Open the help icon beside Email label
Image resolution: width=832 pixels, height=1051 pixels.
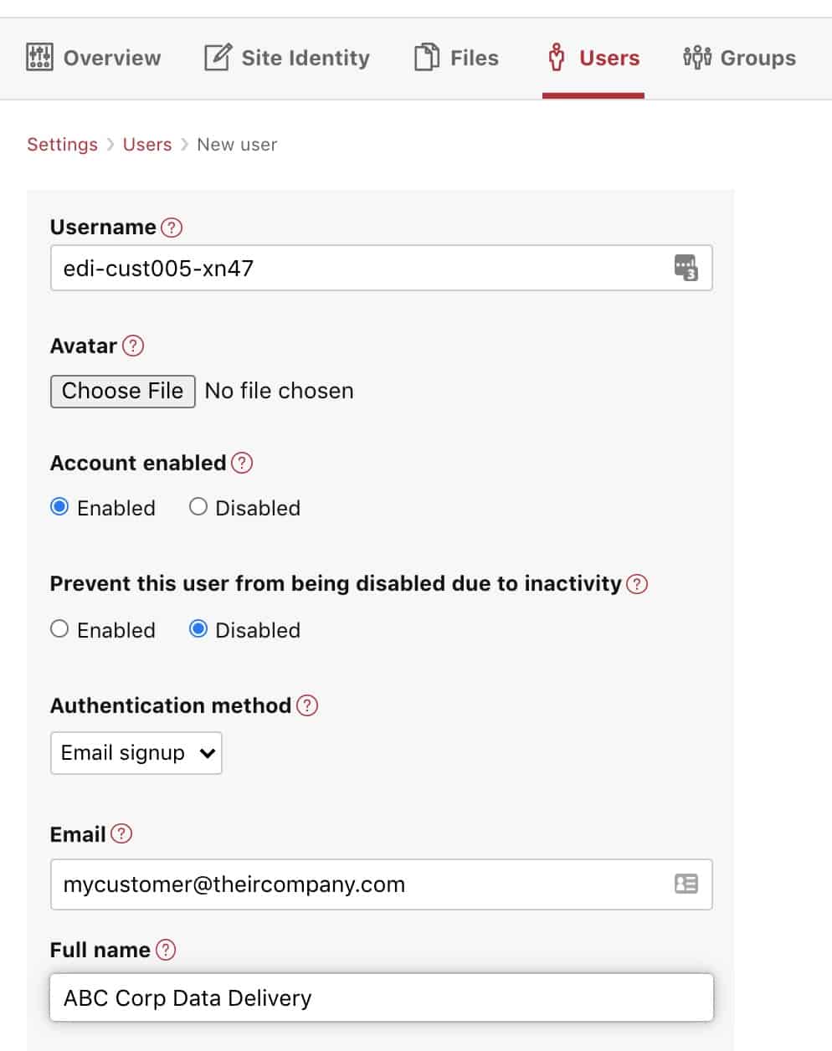(x=121, y=833)
